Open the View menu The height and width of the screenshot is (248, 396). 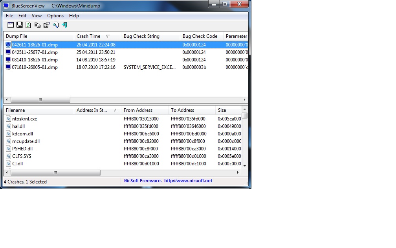click(37, 16)
